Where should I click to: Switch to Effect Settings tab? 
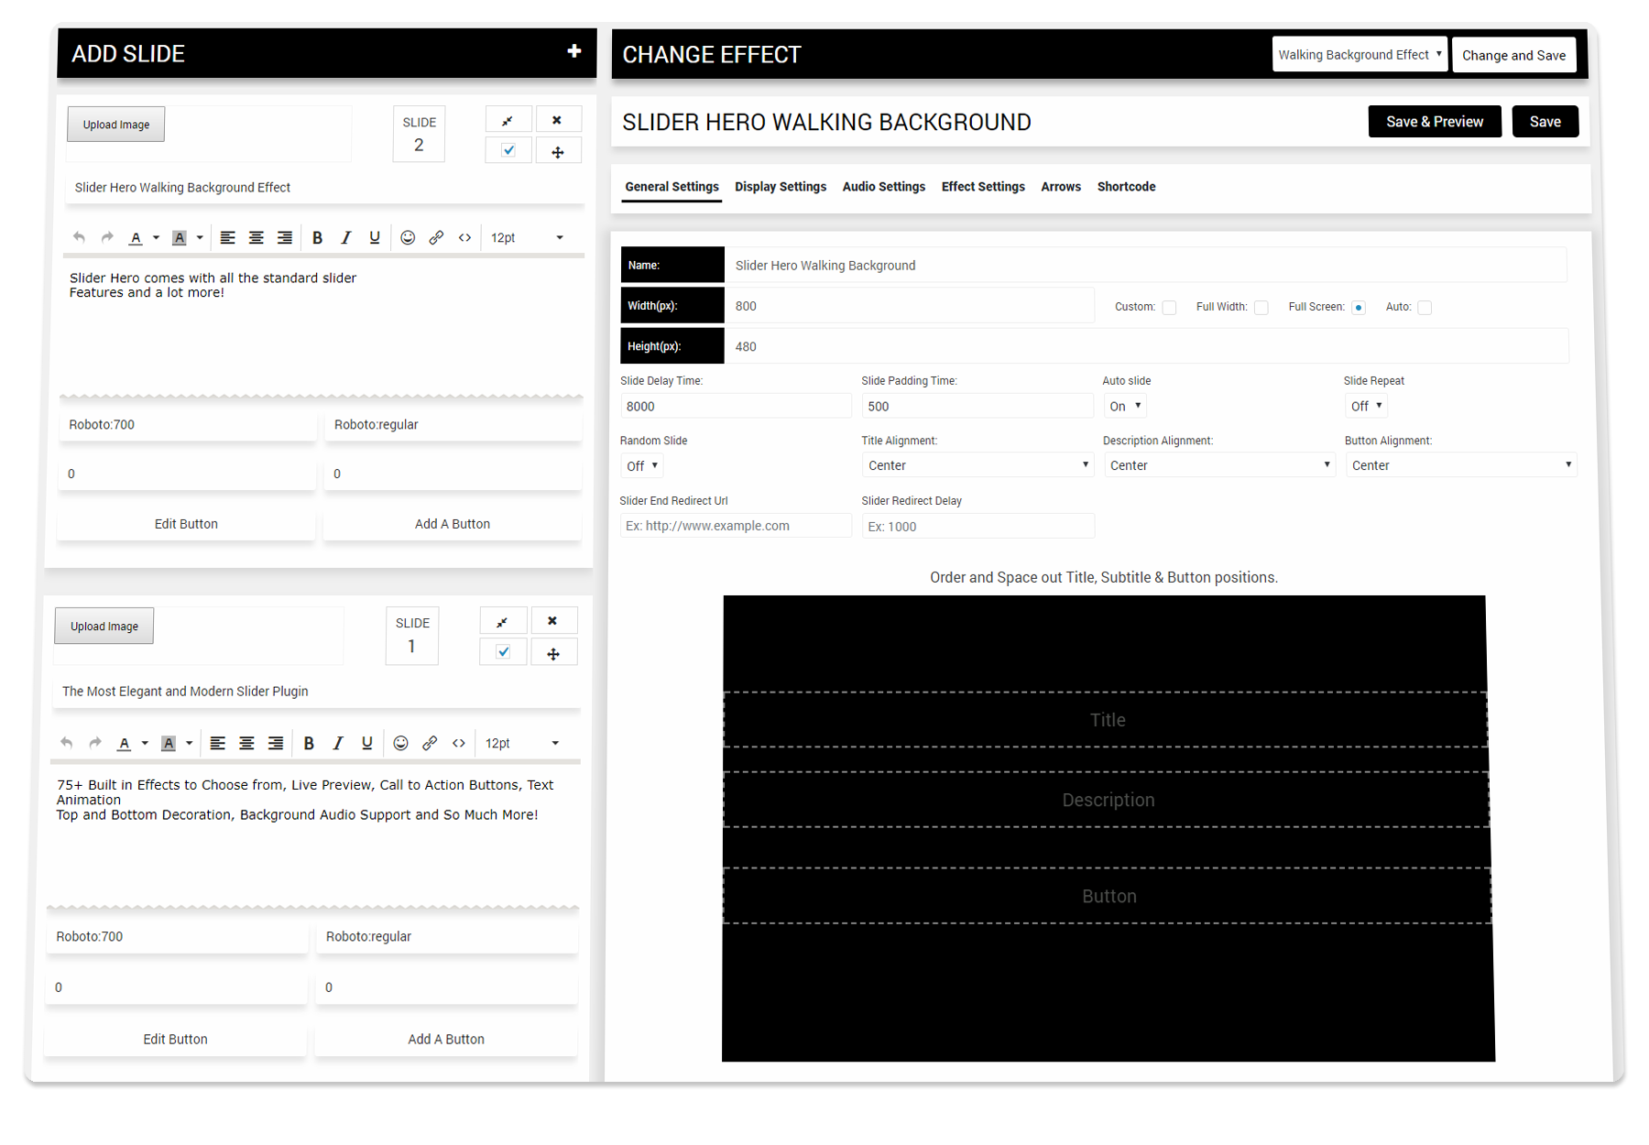tap(983, 187)
